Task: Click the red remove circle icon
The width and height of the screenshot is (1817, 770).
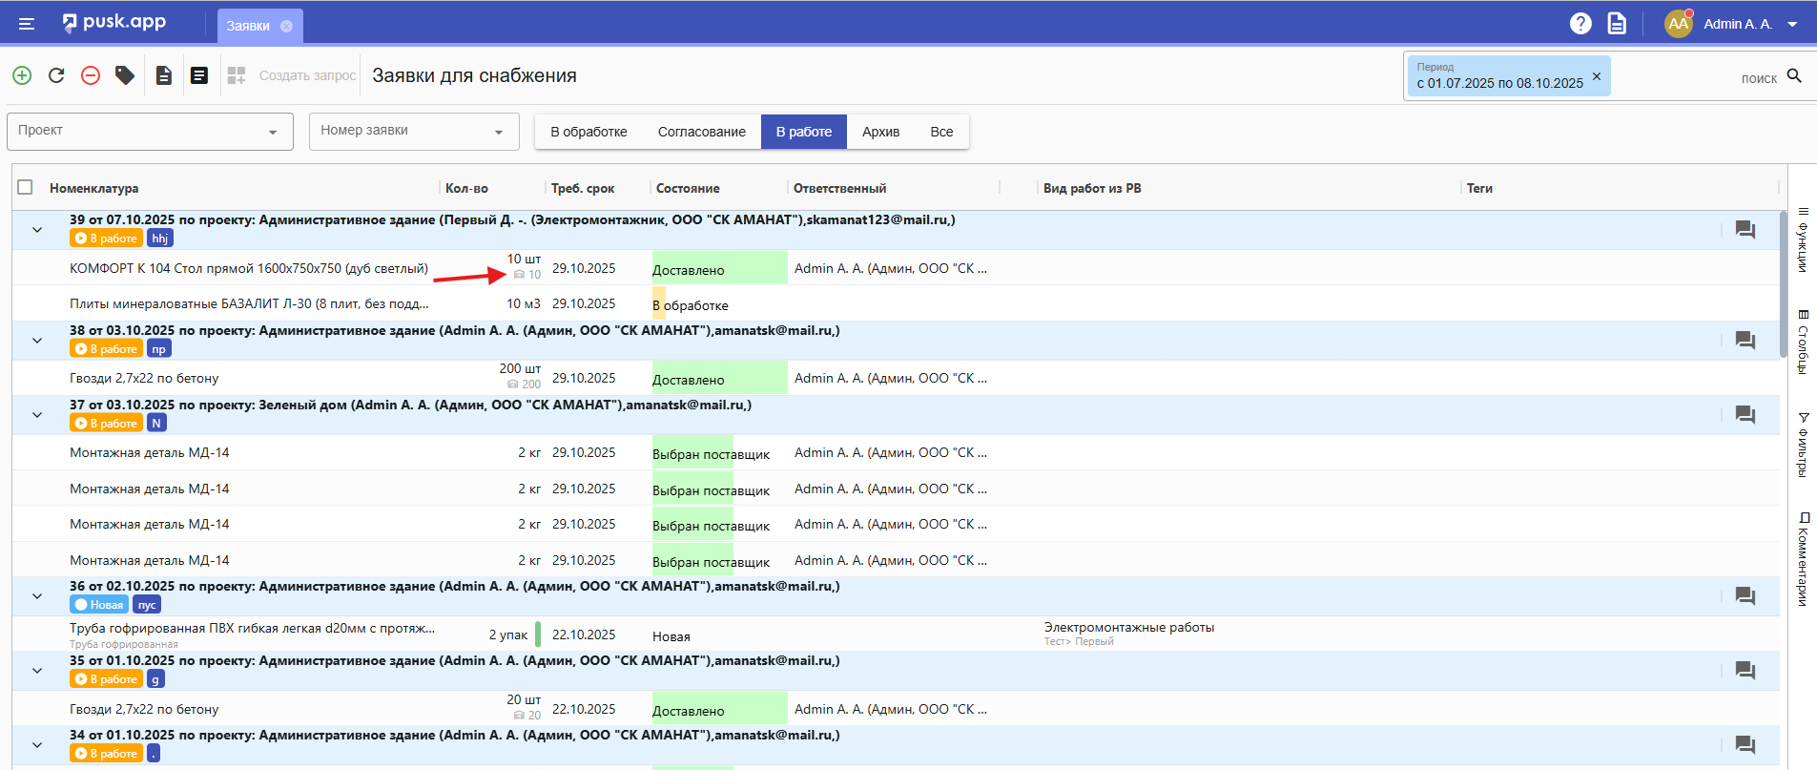Action: (91, 75)
